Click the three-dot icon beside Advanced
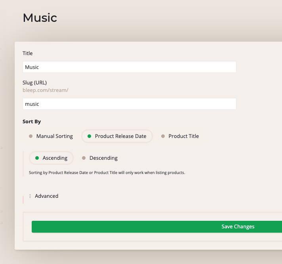The image size is (282, 264). (x=30, y=196)
